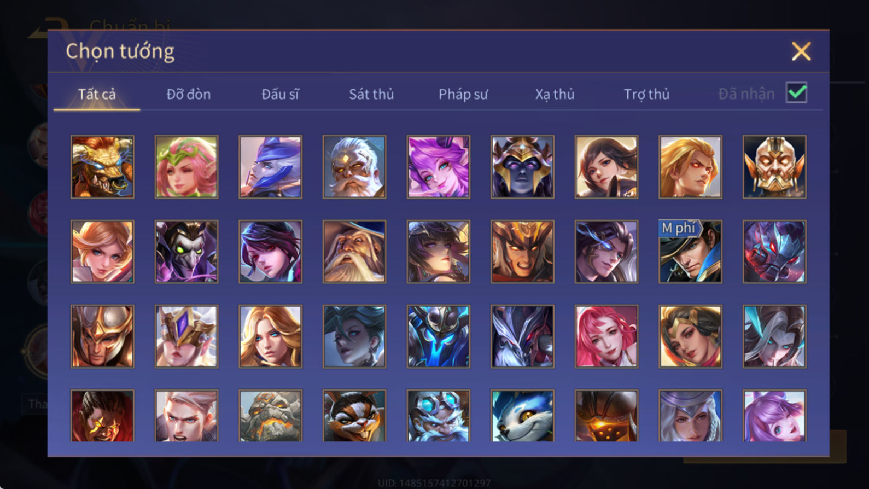Open the Trợ thủ tab

(646, 94)
